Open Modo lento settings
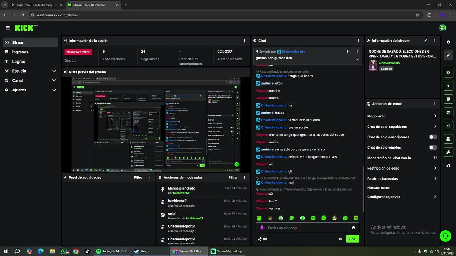456x256 pixels. [x=402, y=116]
